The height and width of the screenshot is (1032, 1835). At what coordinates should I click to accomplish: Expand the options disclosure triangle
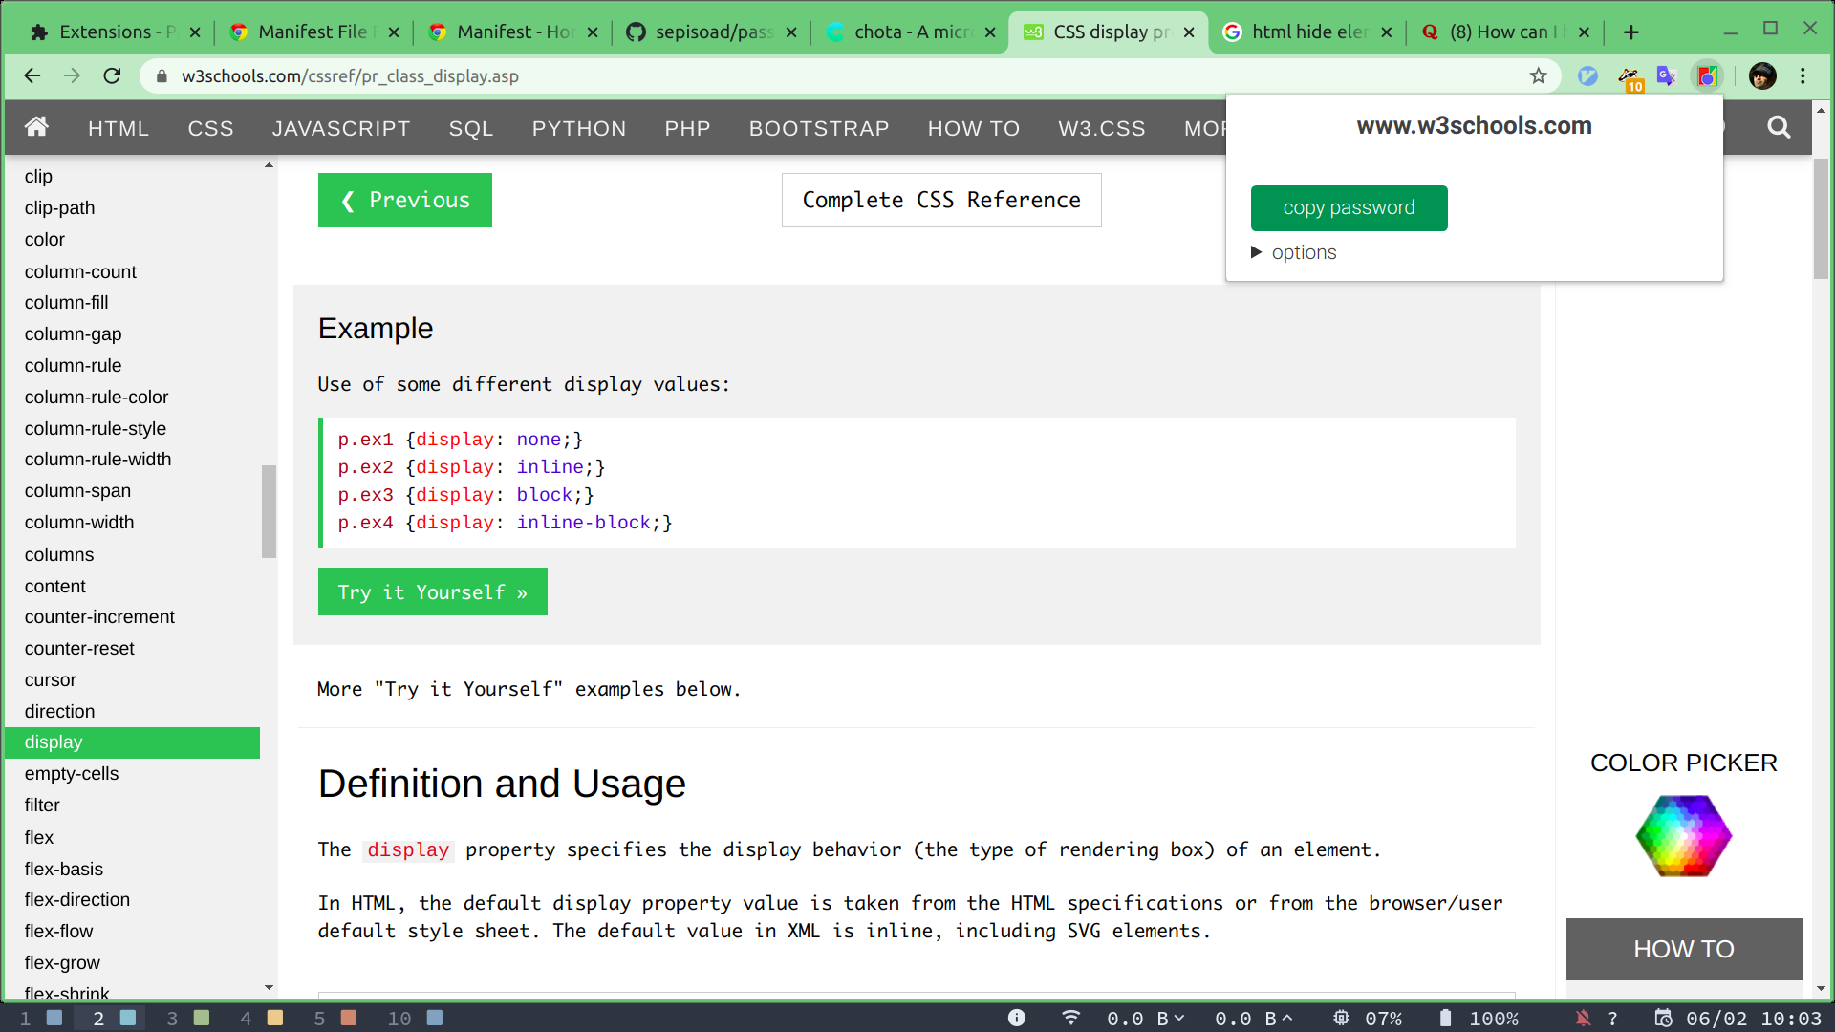coord(1257,252)
